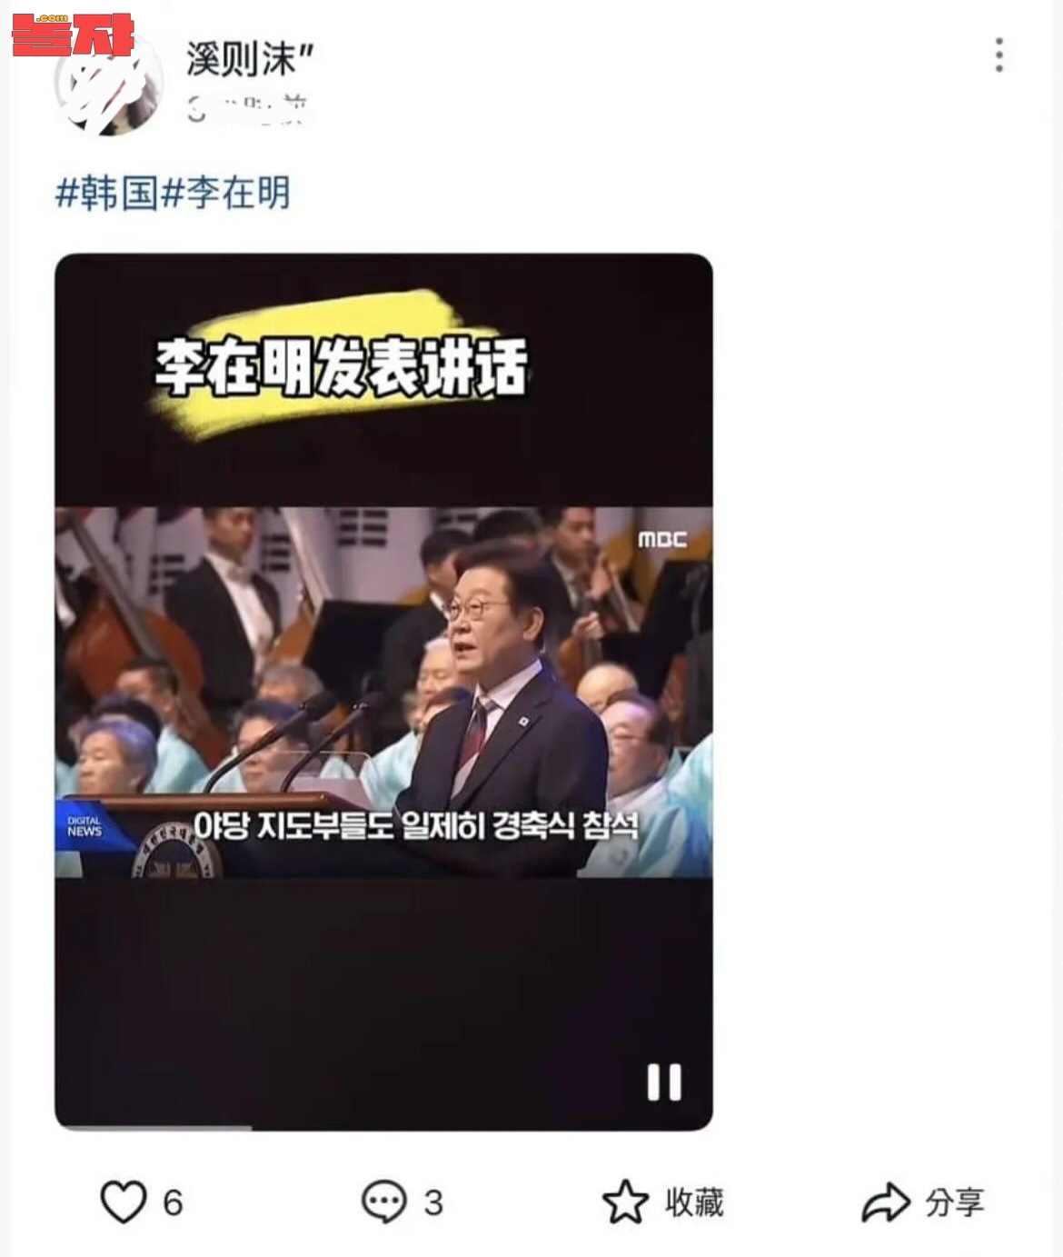The height and width of the screenshot is (1257, 1063).
Task: Click the comment count number 3
Action: [433, 1203]
